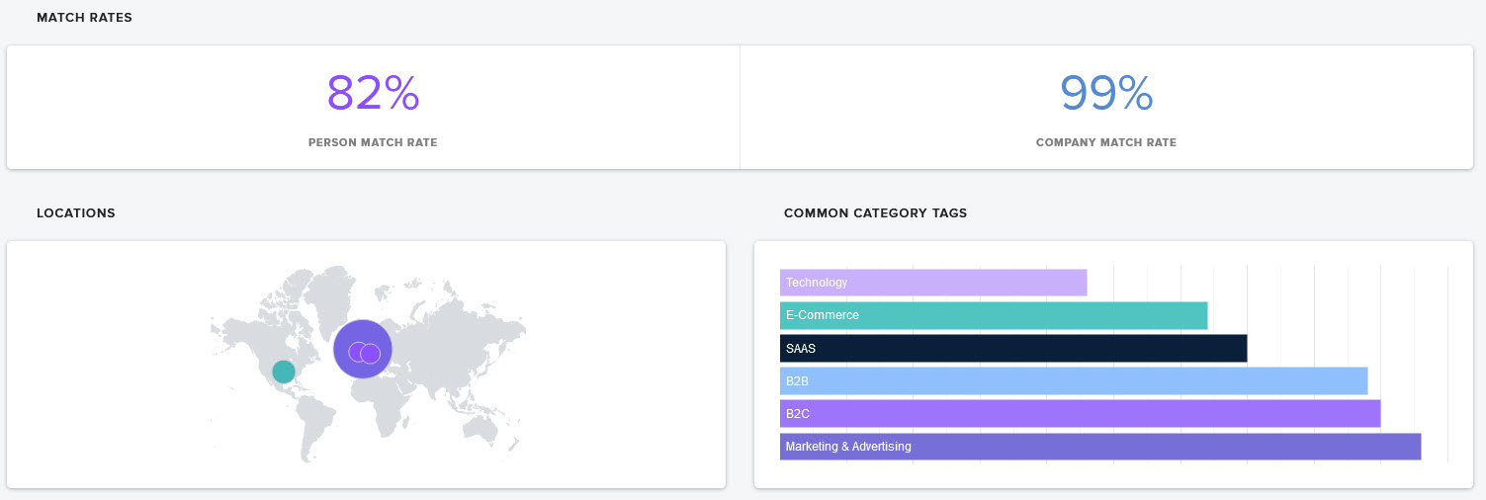Click the dark SAAS bar
The image size is (1486, 500).
click(x=1013, y=348)
